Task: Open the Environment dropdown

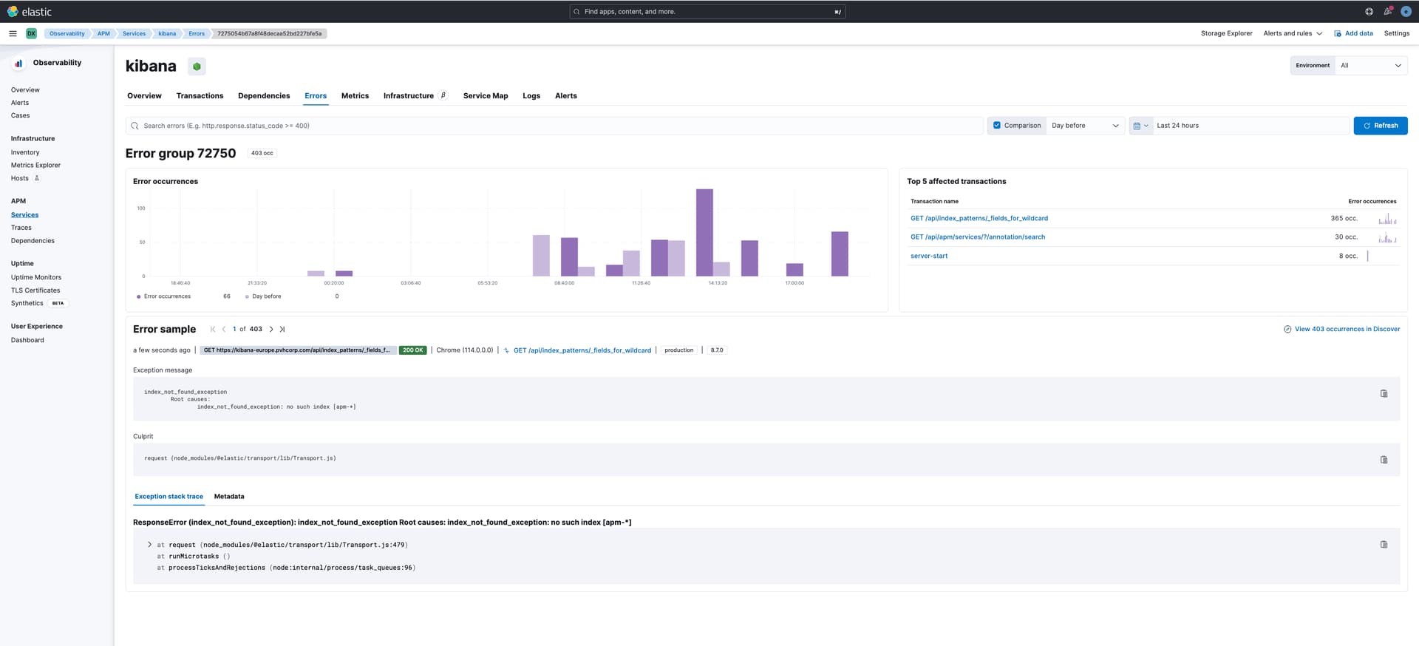Action: (1371, 66)
